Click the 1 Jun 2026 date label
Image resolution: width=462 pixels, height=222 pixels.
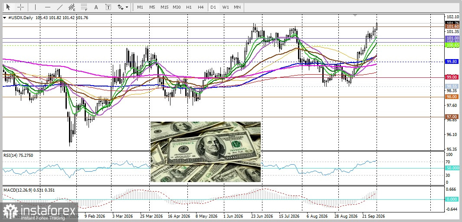tap(233, 216)
